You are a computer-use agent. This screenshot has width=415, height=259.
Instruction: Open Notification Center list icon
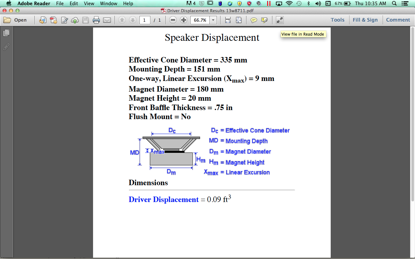point(406,4)
